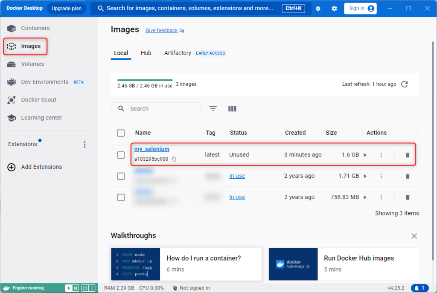Click the Ctrl+K shortcut badge
Viewport: 437px width, 293px height.
[294, 9]
